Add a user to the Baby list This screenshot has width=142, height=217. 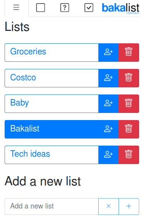point(108,104)
